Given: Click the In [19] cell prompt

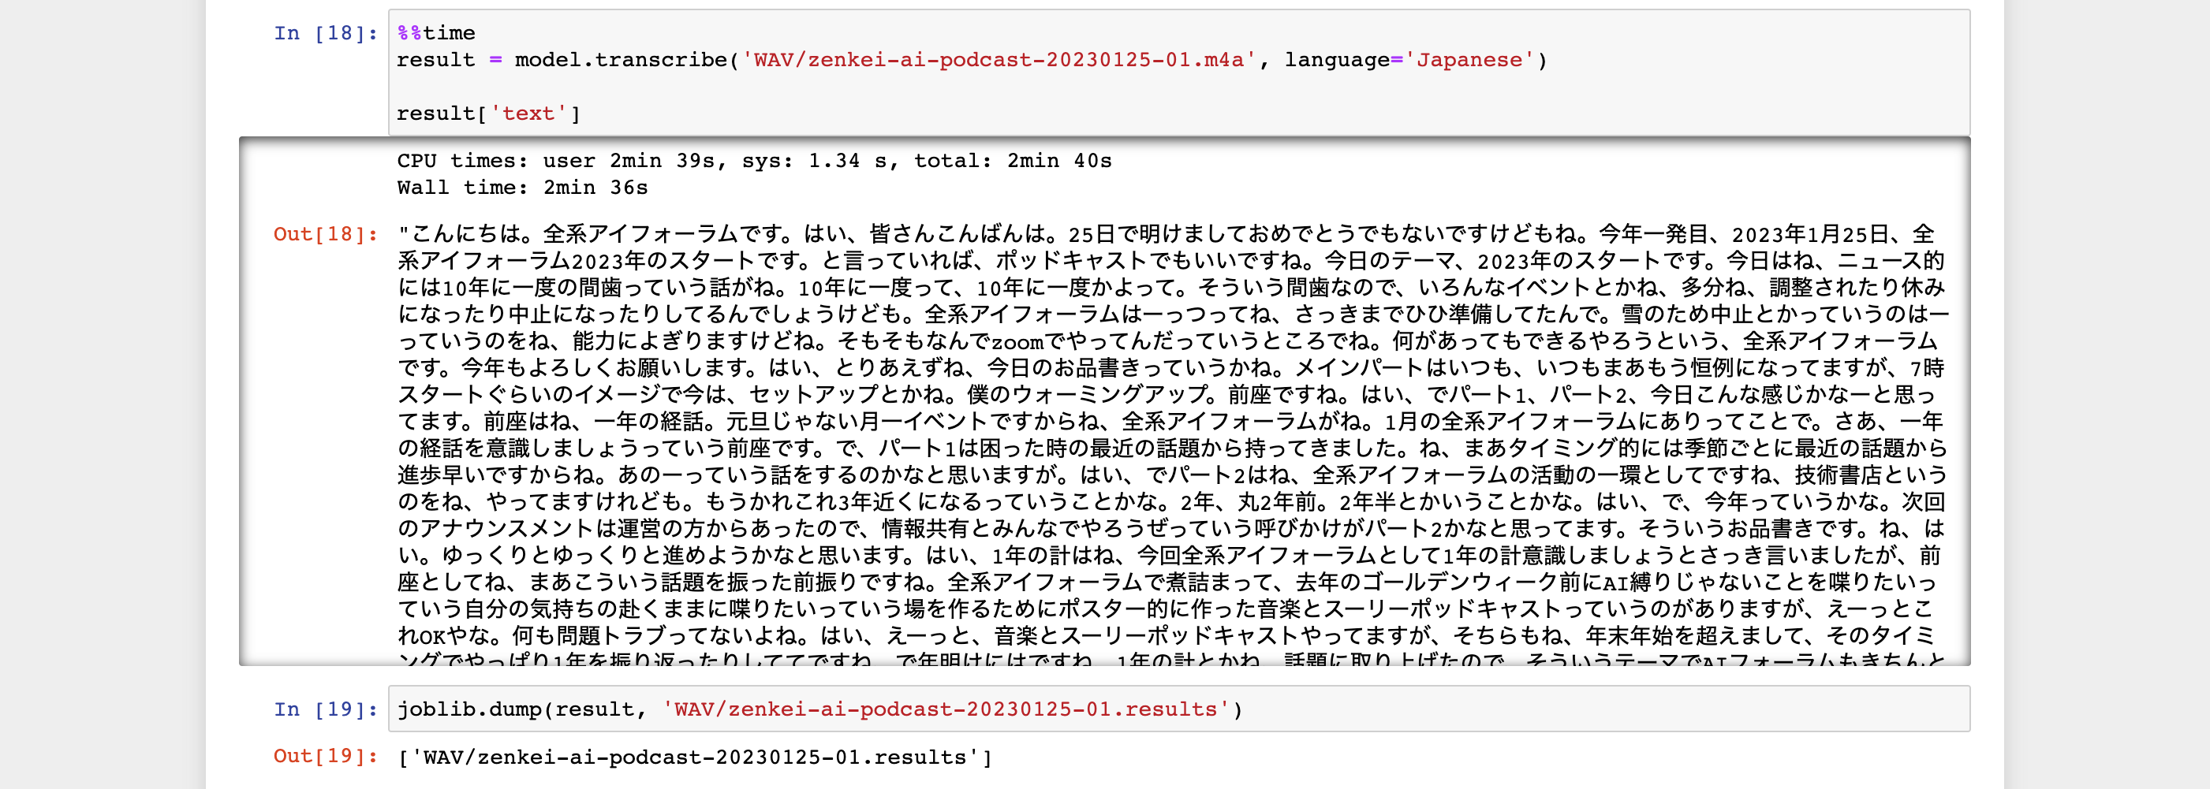Looking at the screenshot, I should 325,709.
